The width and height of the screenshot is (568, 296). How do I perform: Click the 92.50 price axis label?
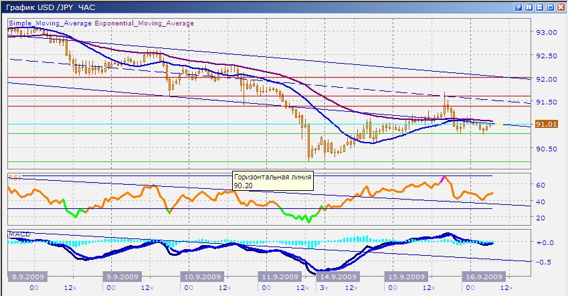click(x=547, y=56)
